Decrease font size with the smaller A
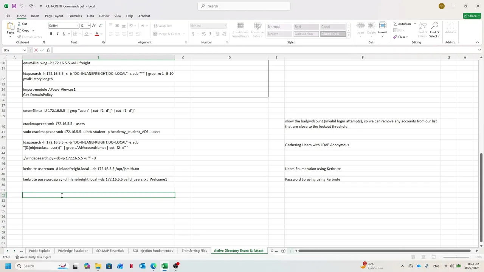This screenshot has width=484, height=272. [x=101, y=26]
